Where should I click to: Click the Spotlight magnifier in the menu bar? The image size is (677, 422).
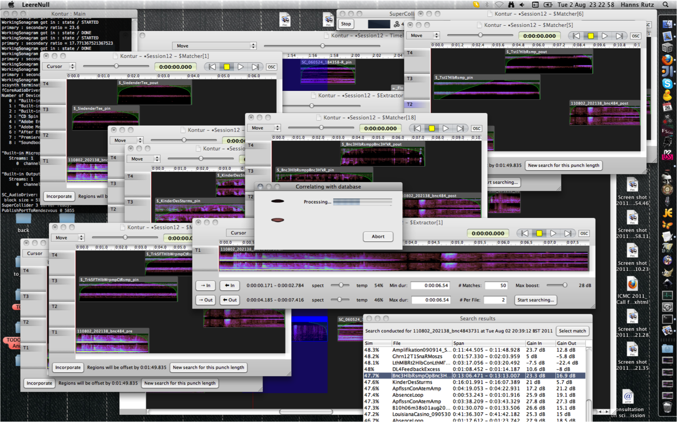coord(666,5)
